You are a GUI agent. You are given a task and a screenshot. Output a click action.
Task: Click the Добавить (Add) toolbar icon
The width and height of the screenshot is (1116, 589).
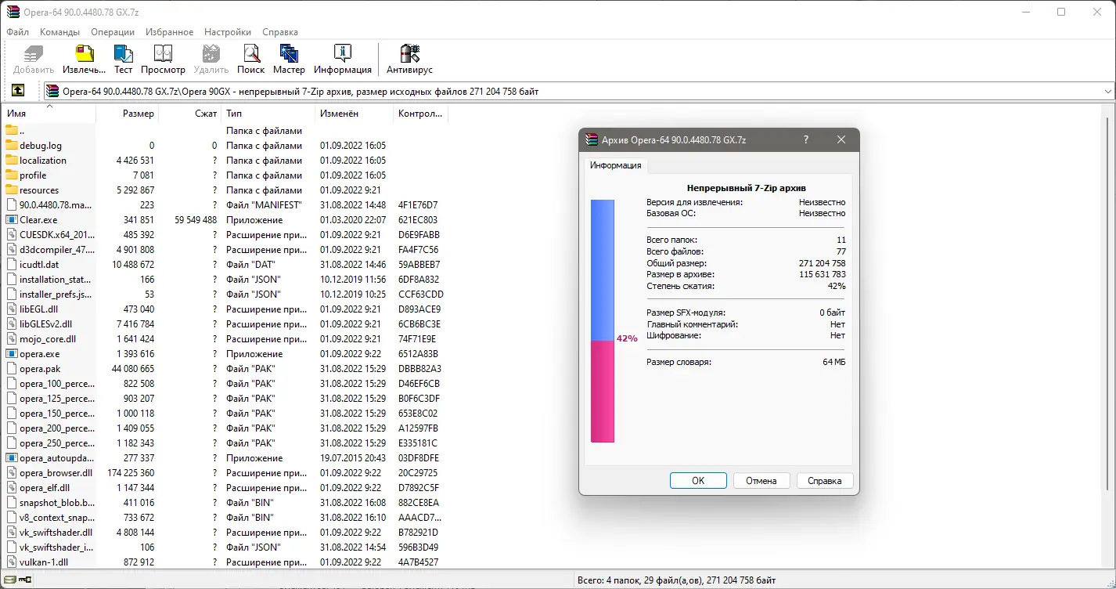click(x=34, y=54)
